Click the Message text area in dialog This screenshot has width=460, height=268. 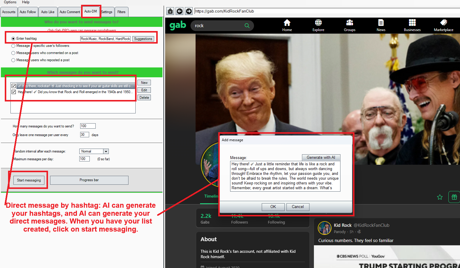[x=285, y=176]
